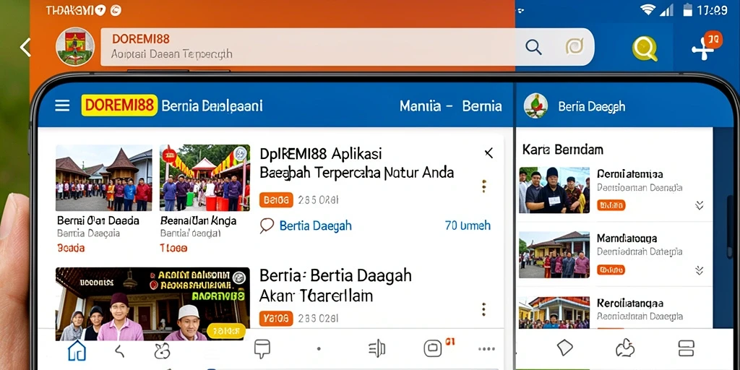Tap the Home icon in bottom navigation
Viewport: 740px width, 370px height.
click(x=77, y=350)
